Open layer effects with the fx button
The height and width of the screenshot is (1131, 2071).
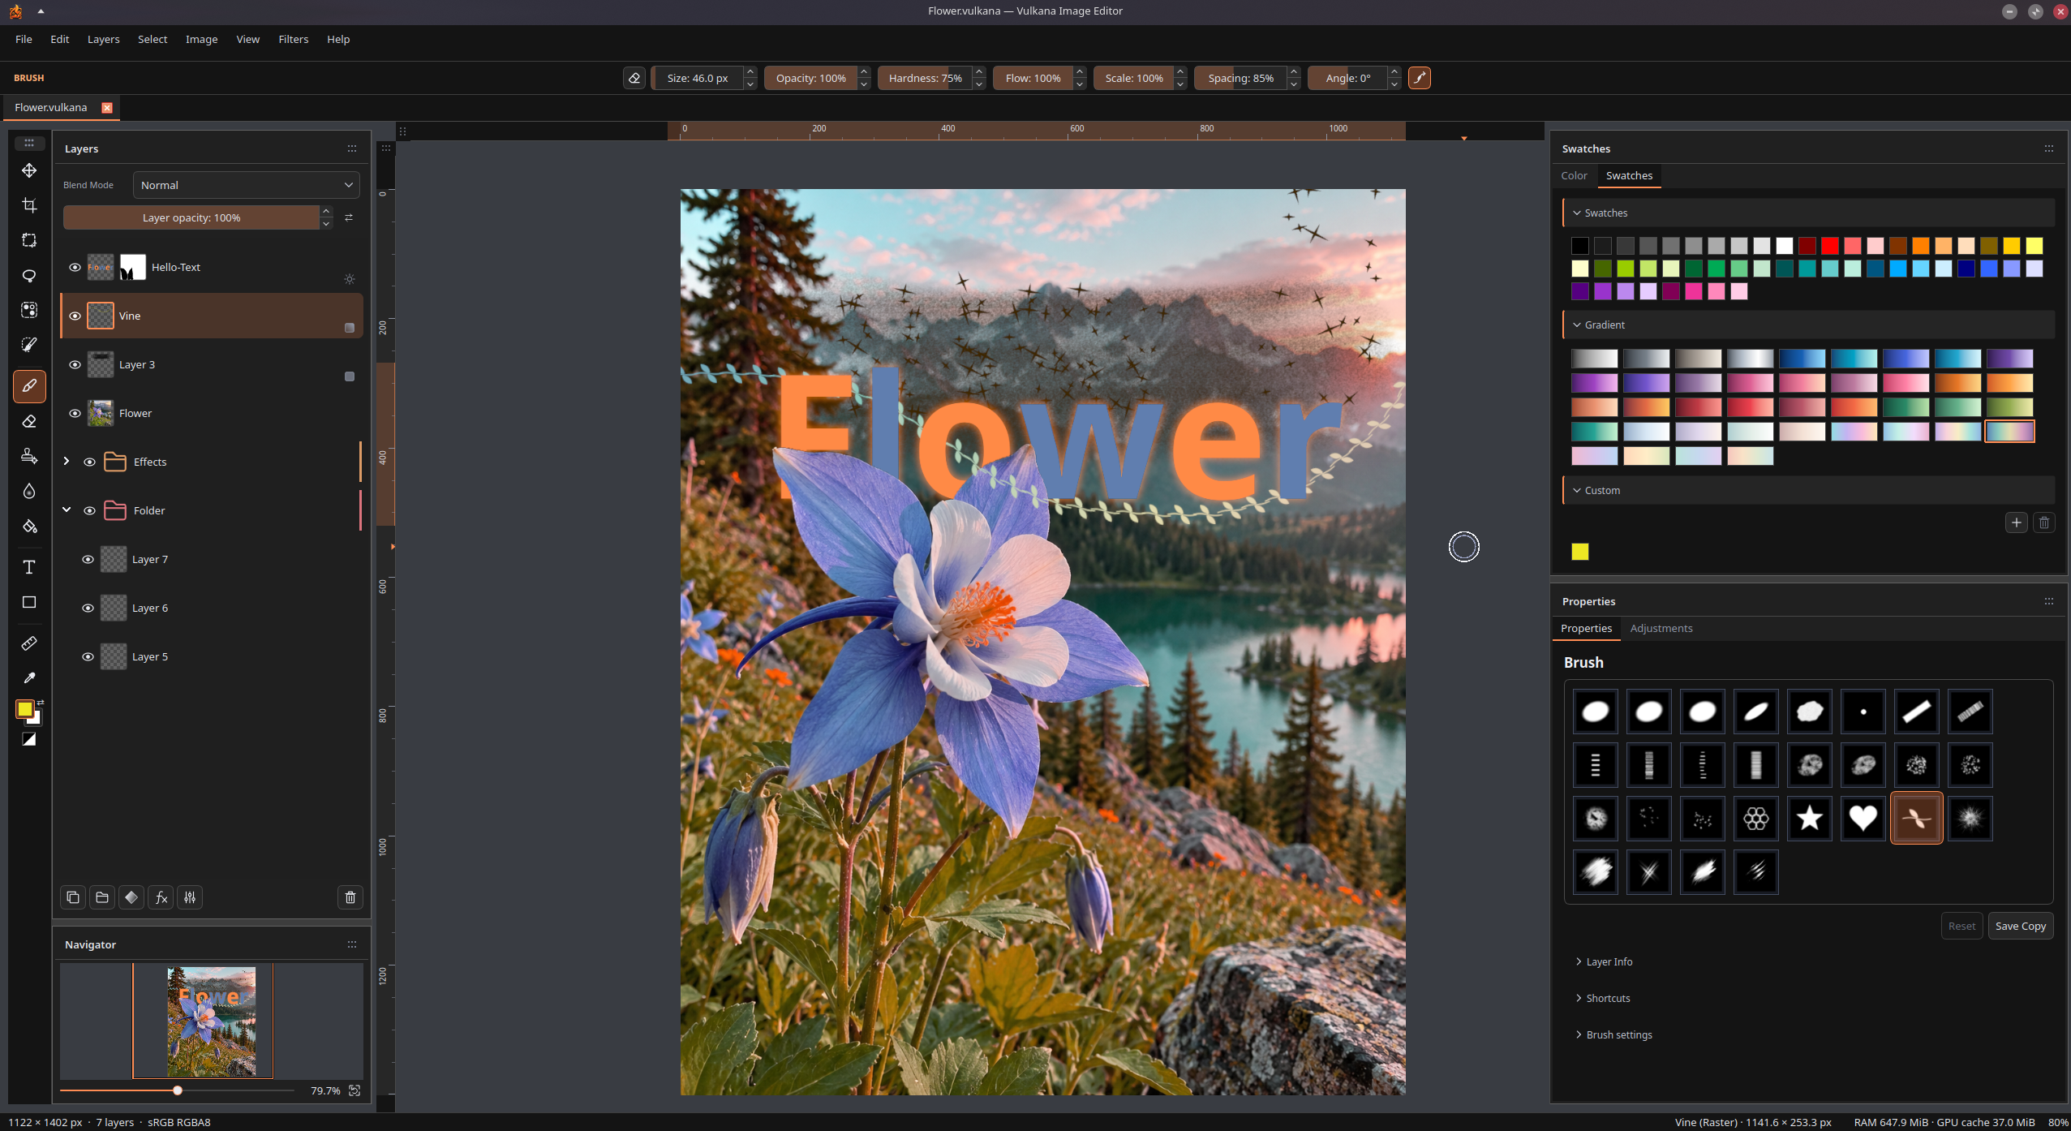tap(161, 897)
